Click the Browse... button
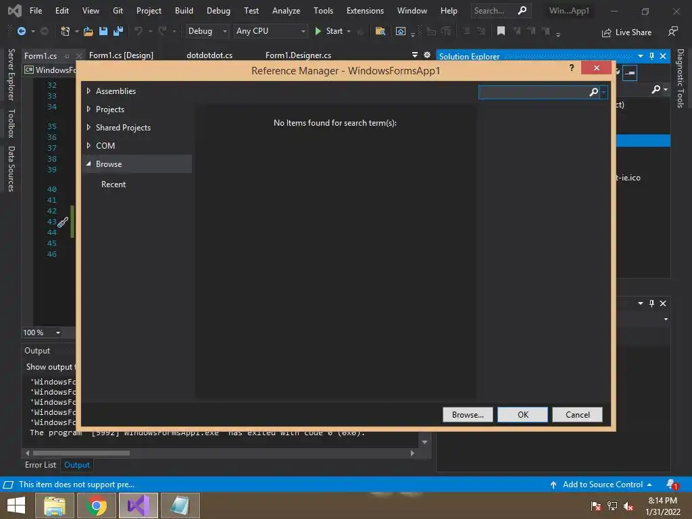 coord(468,414)
